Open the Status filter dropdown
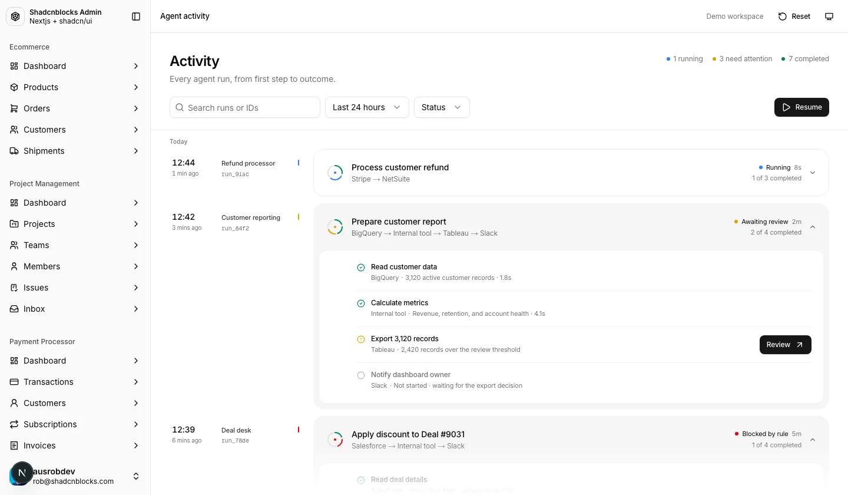Viewport: 848px width, 495px height. point(442,107)
